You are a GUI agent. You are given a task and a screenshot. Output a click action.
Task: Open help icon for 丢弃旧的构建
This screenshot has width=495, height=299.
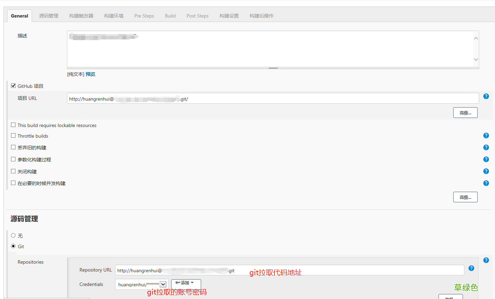click(486, 148)
